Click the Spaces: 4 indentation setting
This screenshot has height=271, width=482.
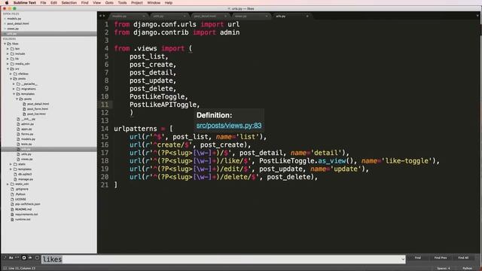click(x=444, y=268)
